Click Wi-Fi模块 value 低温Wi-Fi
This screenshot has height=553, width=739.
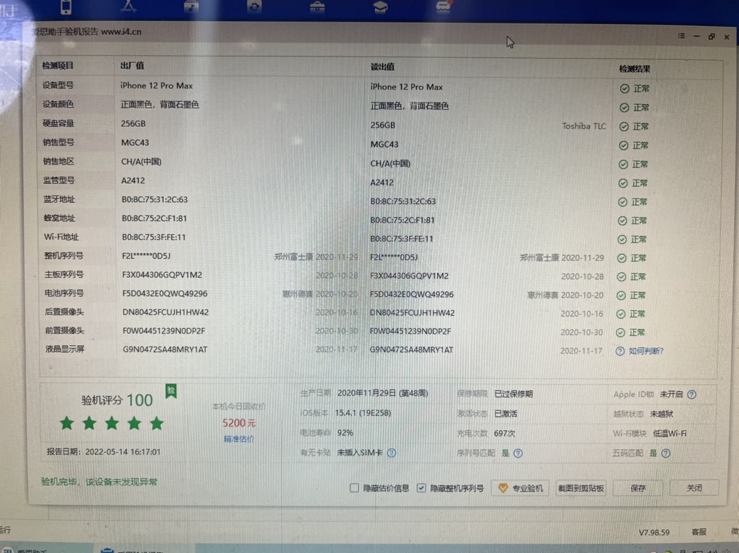click(x=669, y=433)
